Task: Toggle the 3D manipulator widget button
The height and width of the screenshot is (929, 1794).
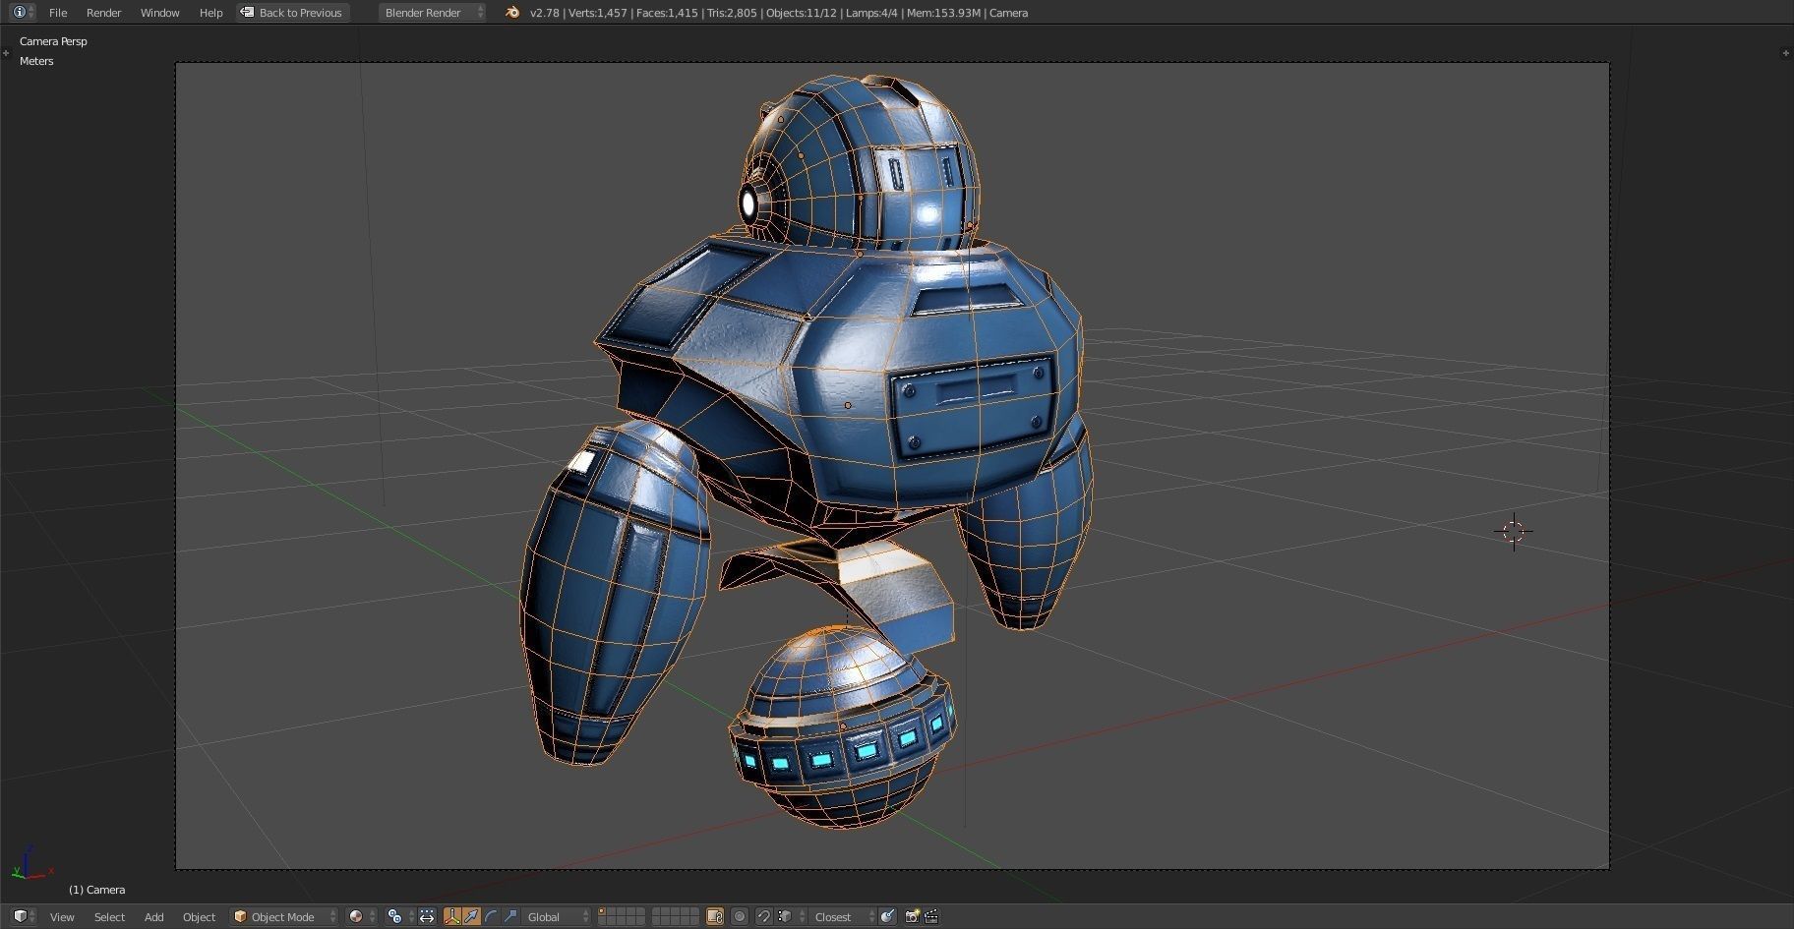Action: (x=452, y=916)
